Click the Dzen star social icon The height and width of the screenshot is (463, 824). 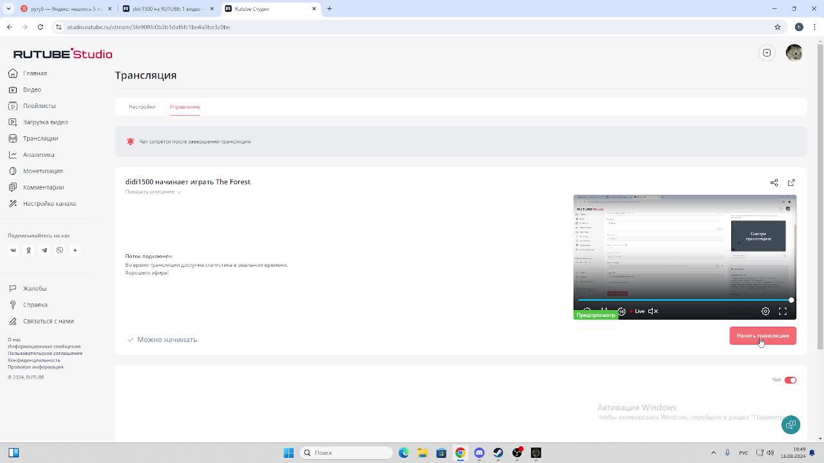(75, 250)
